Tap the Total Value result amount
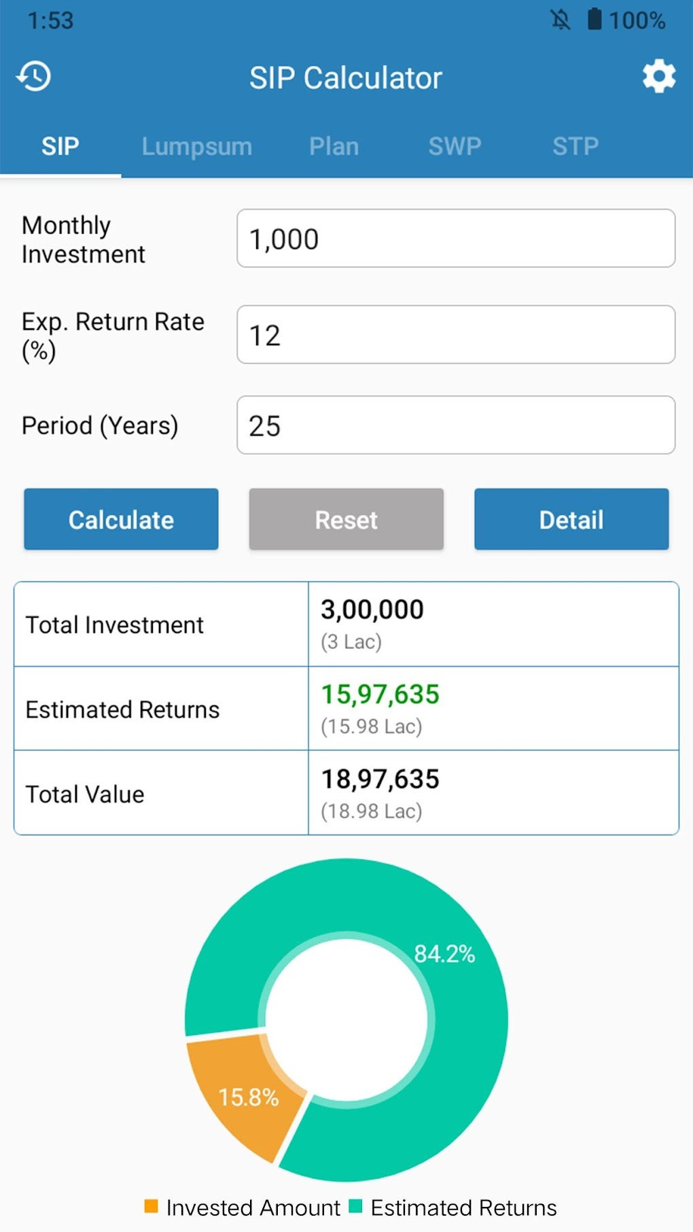 click(x=380, y=779)
